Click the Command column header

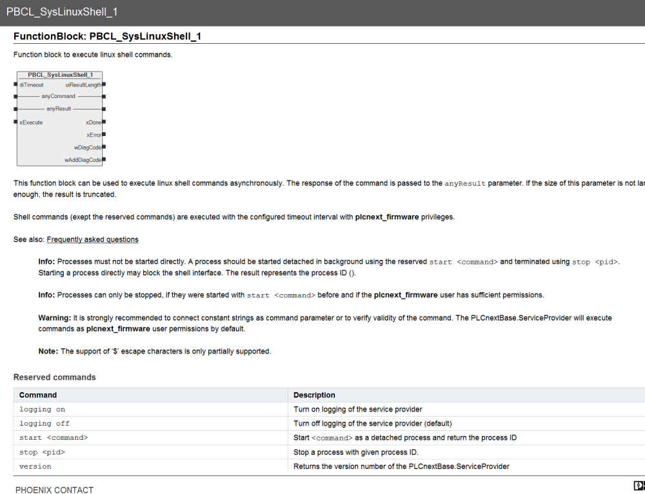coord(38,395)
